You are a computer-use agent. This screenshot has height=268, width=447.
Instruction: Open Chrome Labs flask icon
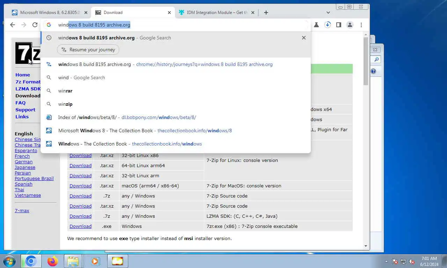click(316, 25)
